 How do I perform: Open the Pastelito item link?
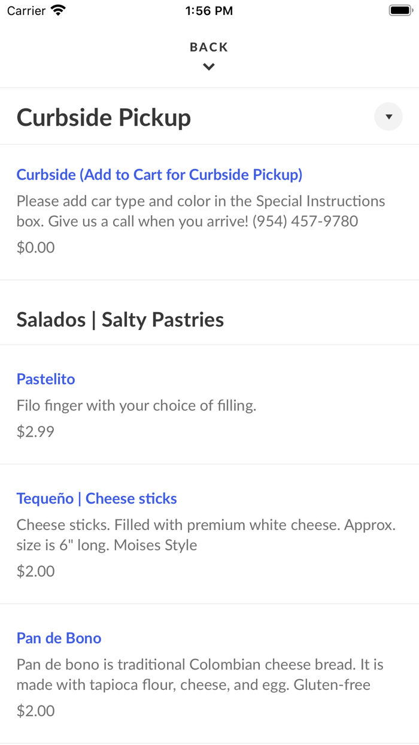(x=45, y=379)
